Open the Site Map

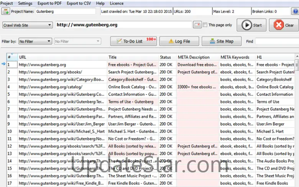tap(222, 41)
